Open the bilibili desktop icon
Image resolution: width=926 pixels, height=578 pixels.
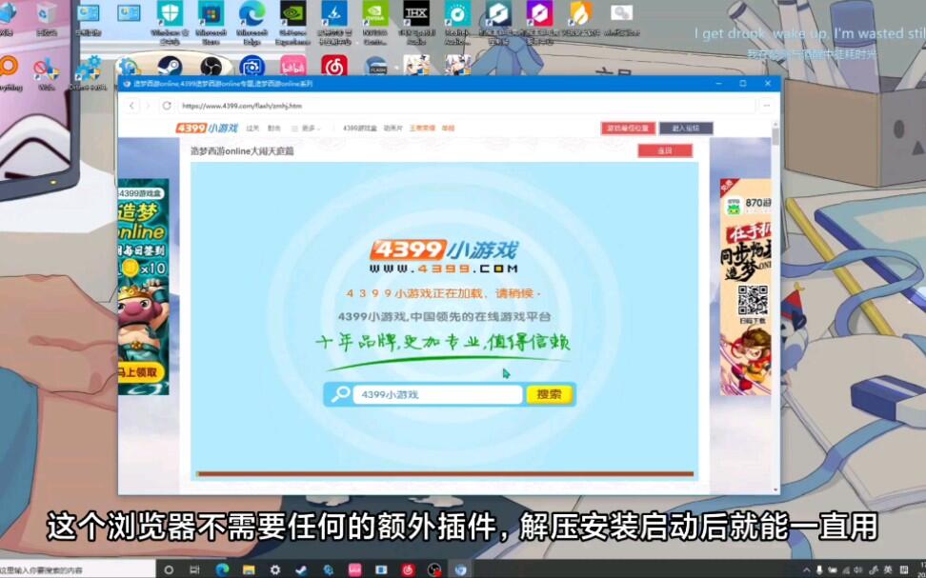pos(292,67)
